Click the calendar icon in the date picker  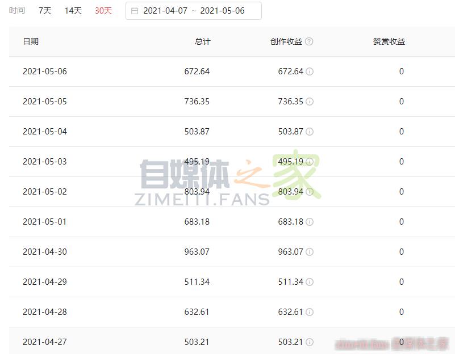(x=134, y=10)
